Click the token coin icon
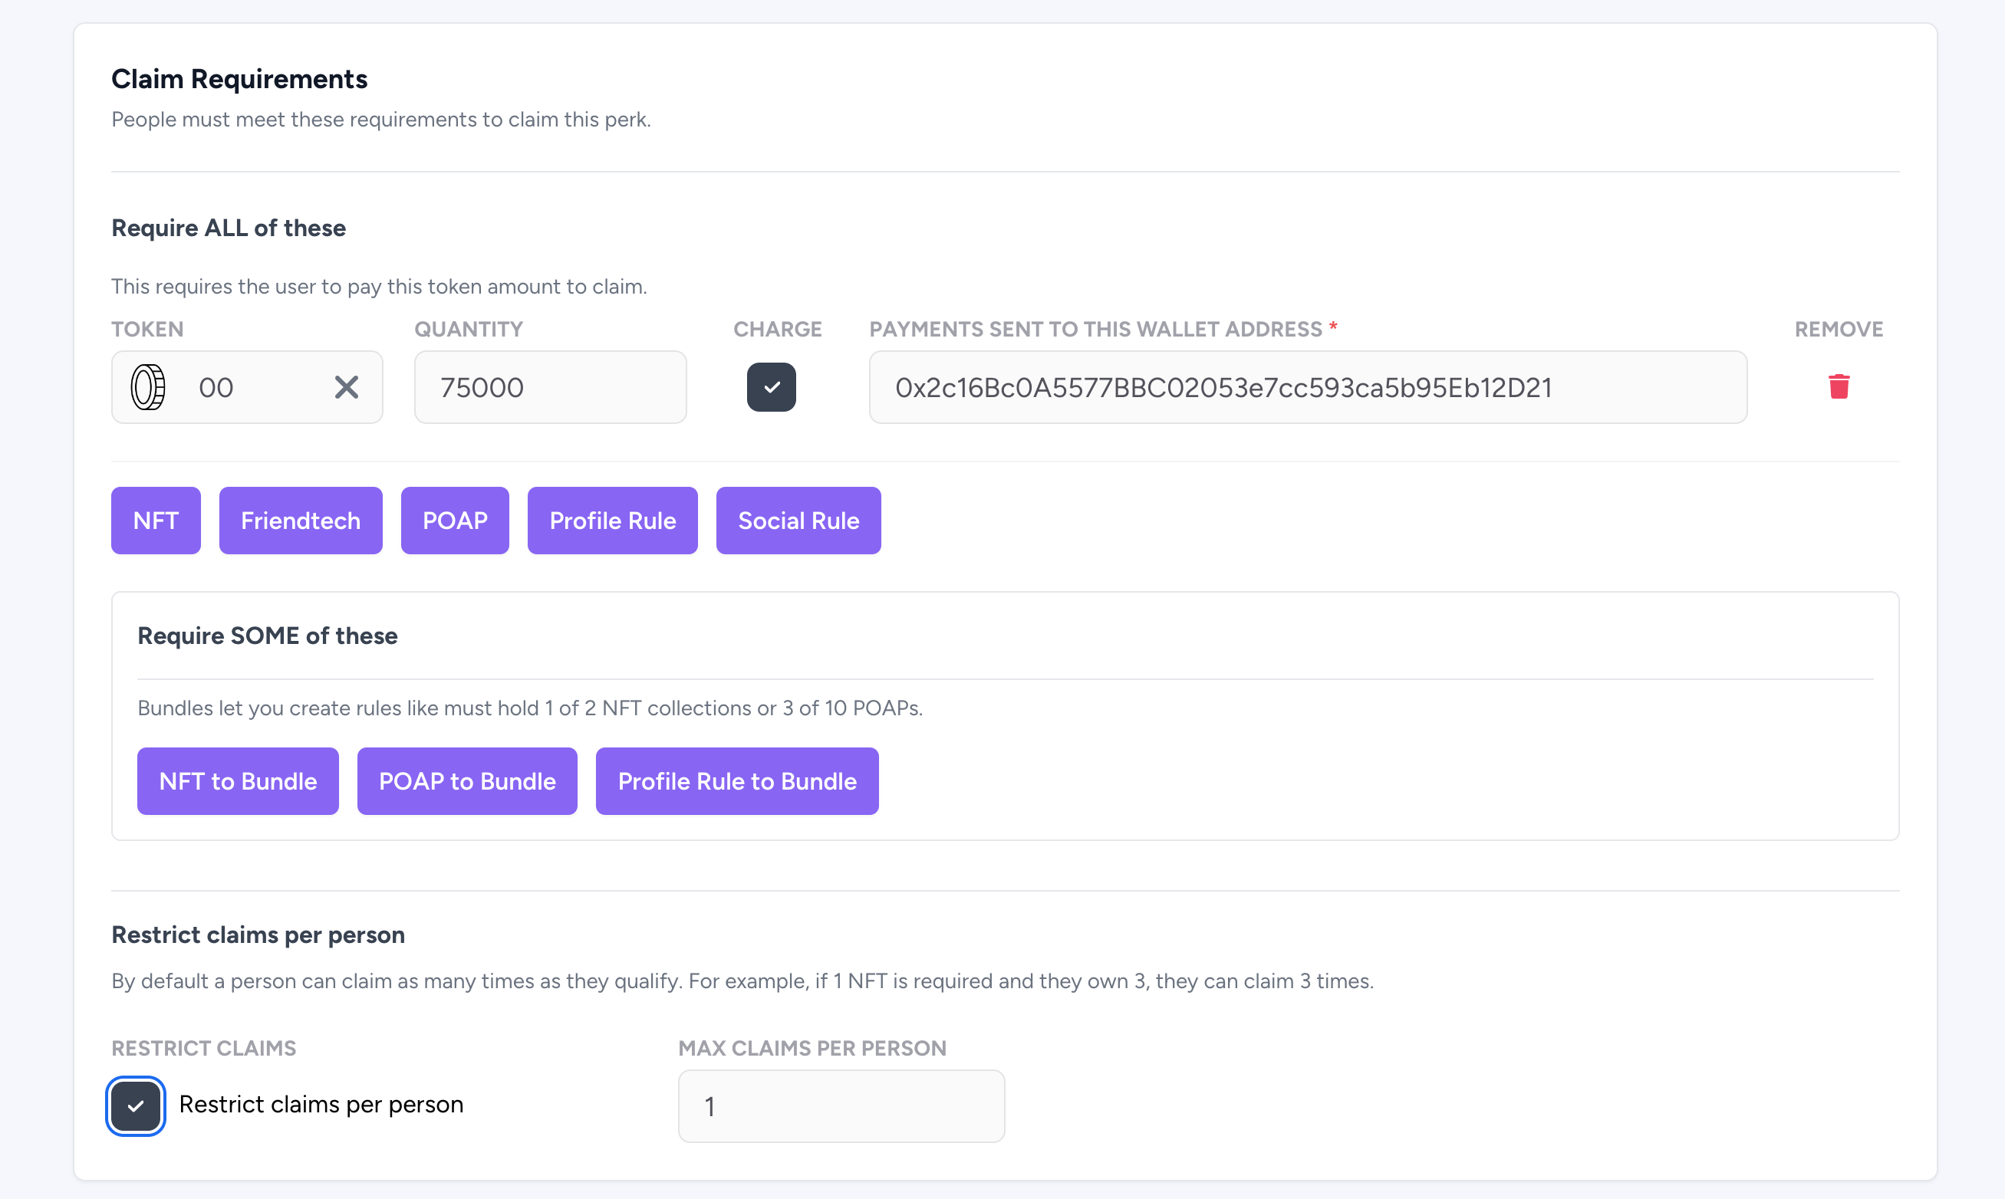 (149, 387)
